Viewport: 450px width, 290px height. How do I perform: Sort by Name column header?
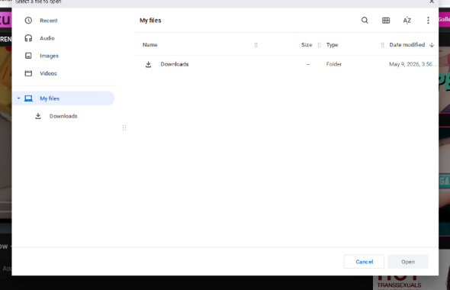click(x=150, y=45)
